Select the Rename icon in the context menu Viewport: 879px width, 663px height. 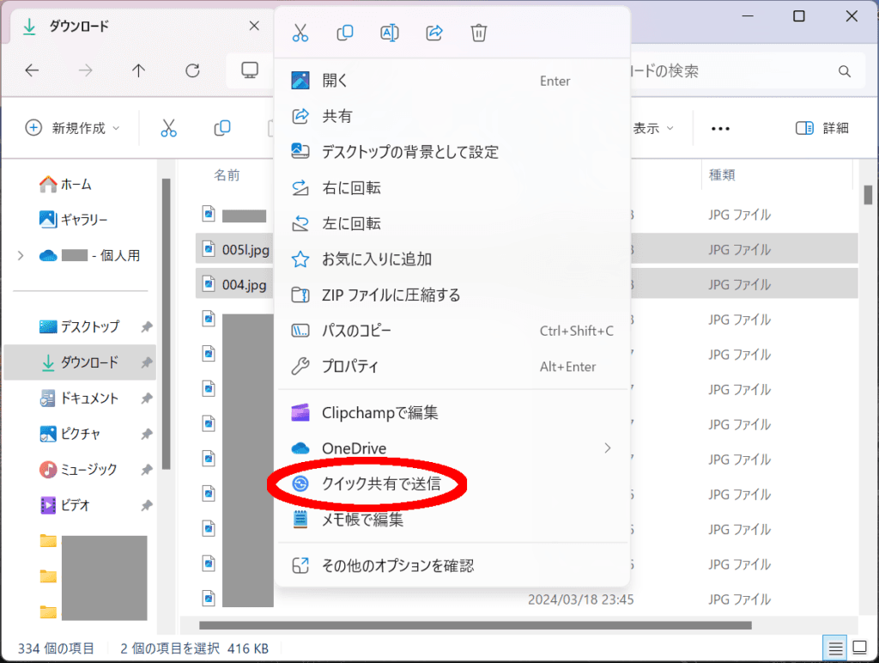tap(389, 33)
